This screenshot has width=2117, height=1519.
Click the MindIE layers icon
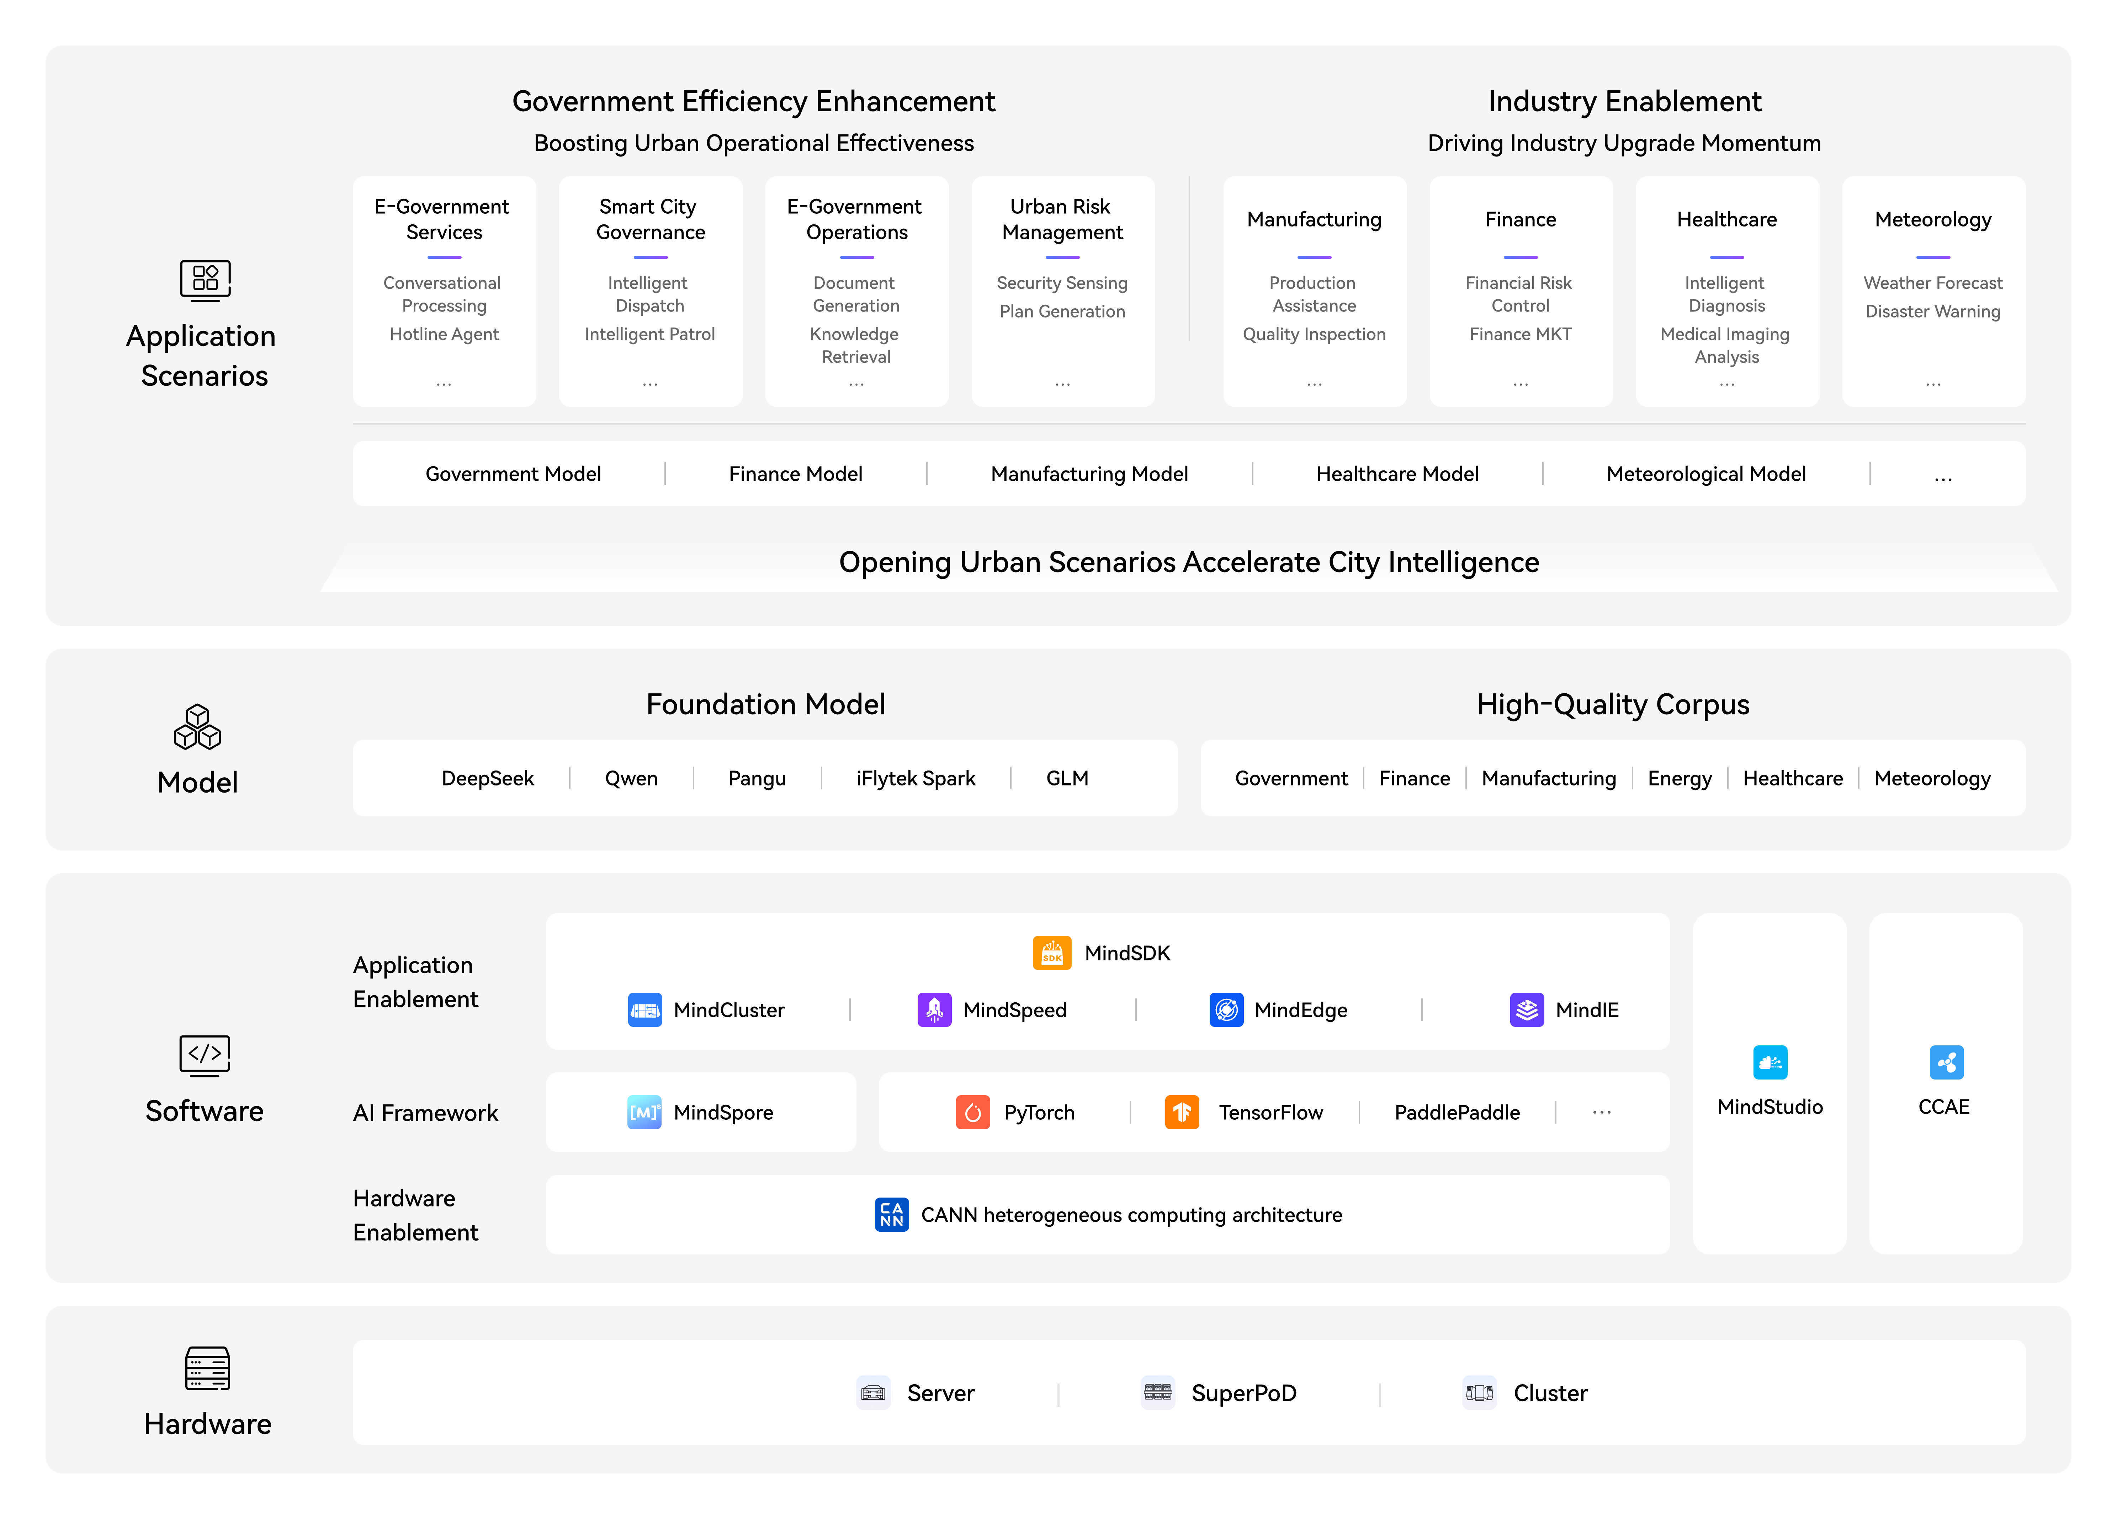(1527, 1009)
